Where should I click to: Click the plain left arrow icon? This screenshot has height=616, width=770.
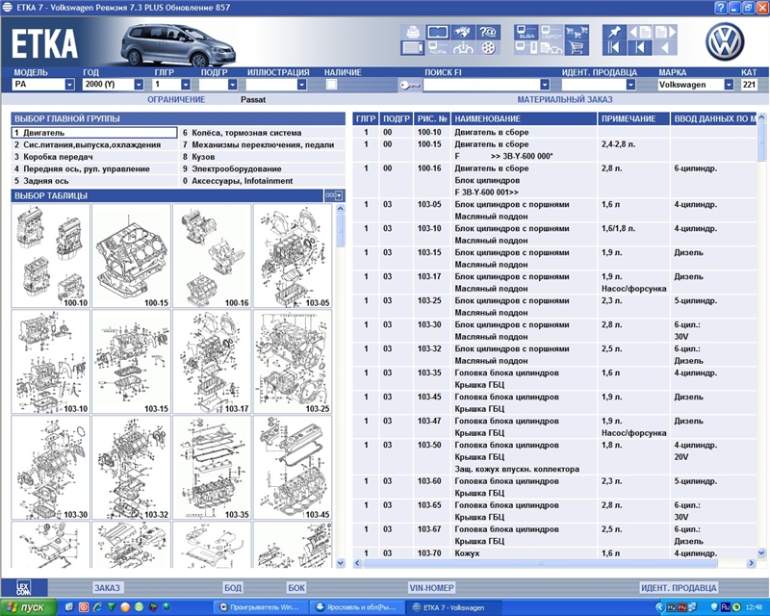tap(665, 48)
